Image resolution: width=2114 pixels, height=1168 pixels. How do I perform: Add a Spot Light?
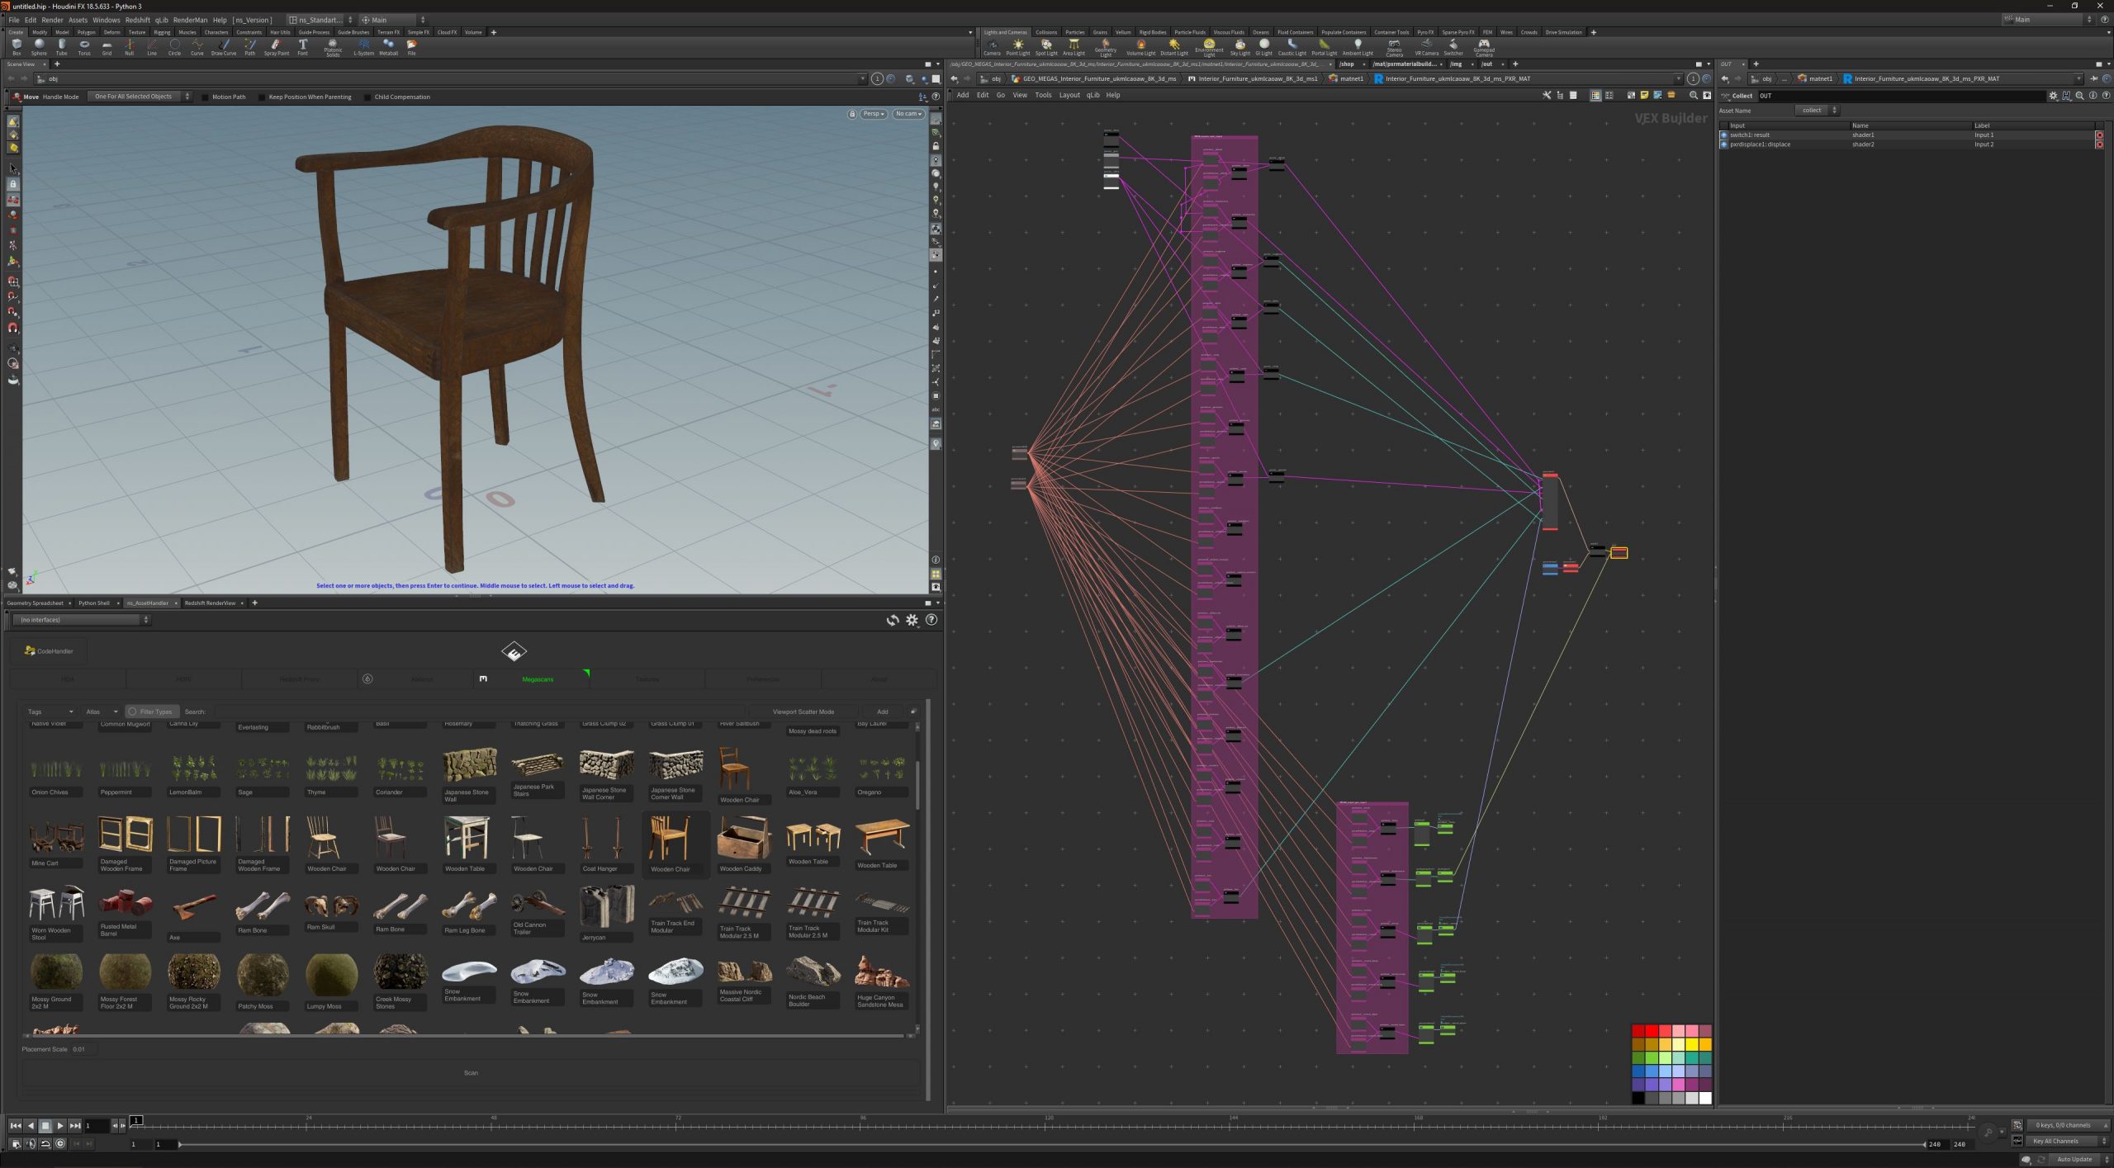click(x=1046, y=46)
